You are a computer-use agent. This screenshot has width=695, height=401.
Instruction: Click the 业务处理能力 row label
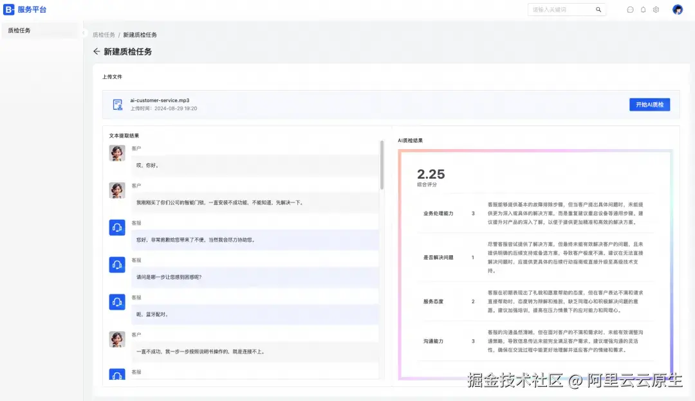[438, 213]
